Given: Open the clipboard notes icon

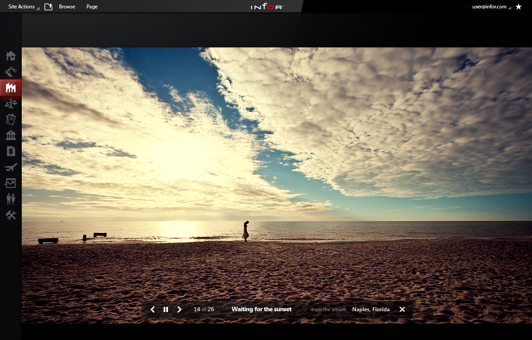Looking at the screenshot, I should tap(11, 120).
